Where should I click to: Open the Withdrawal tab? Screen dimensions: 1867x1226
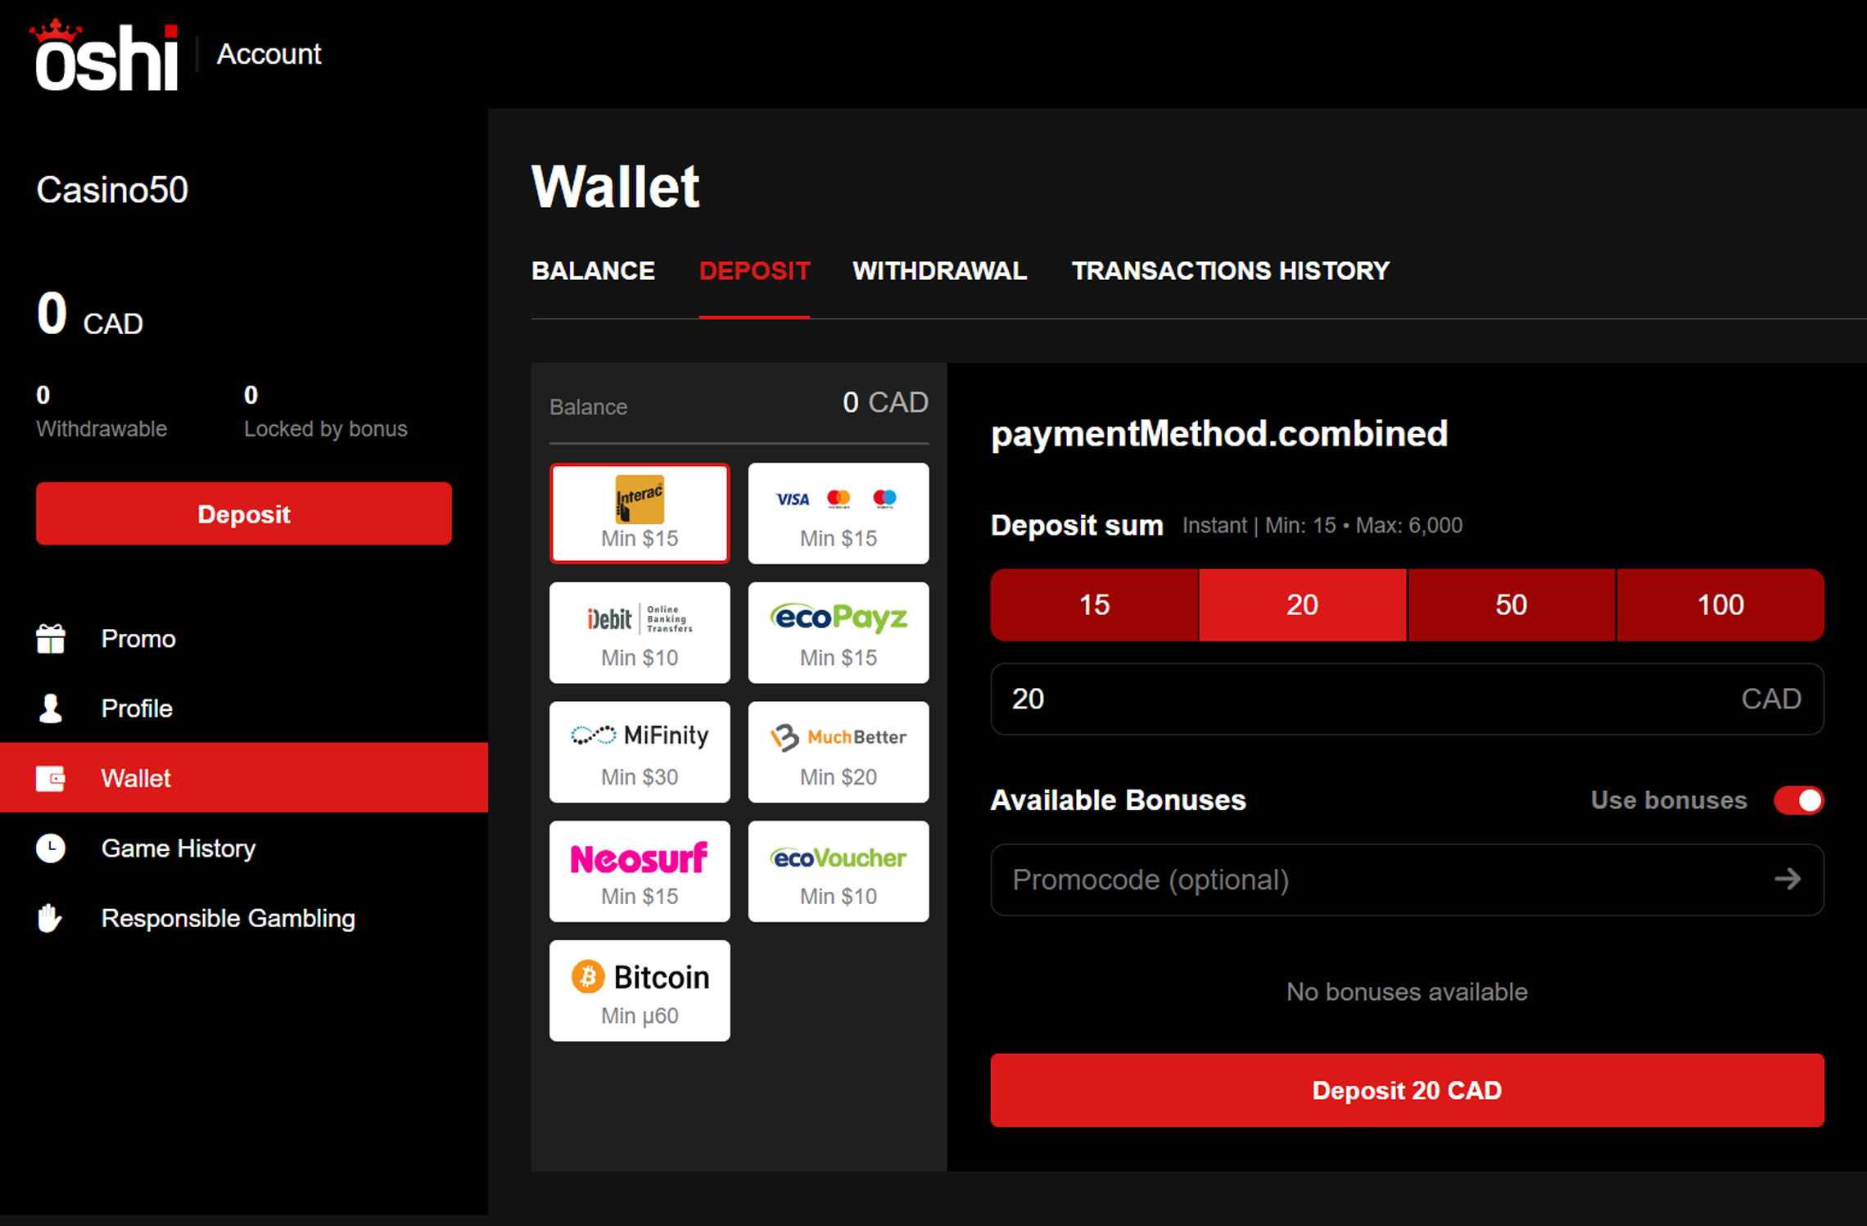[939, 271]
